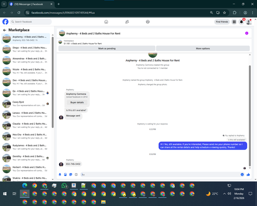Open the Claudia conversation

pos(26,125)
